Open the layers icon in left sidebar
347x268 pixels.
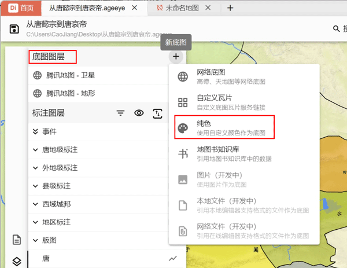coord(17,262)
